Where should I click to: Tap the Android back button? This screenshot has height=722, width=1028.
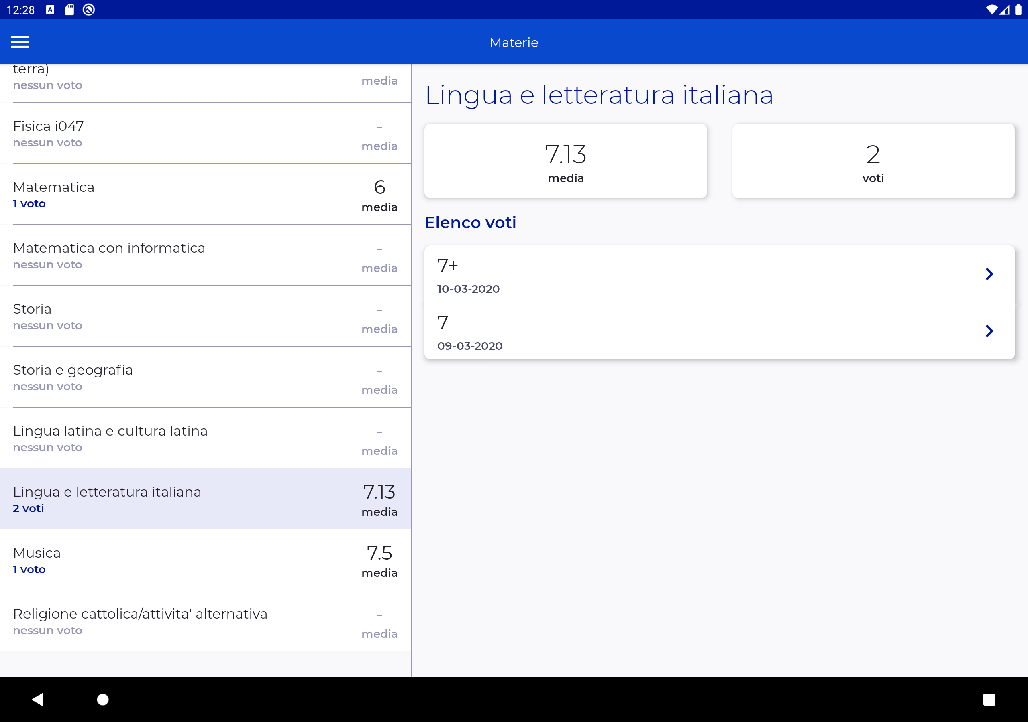pos(38,699)
